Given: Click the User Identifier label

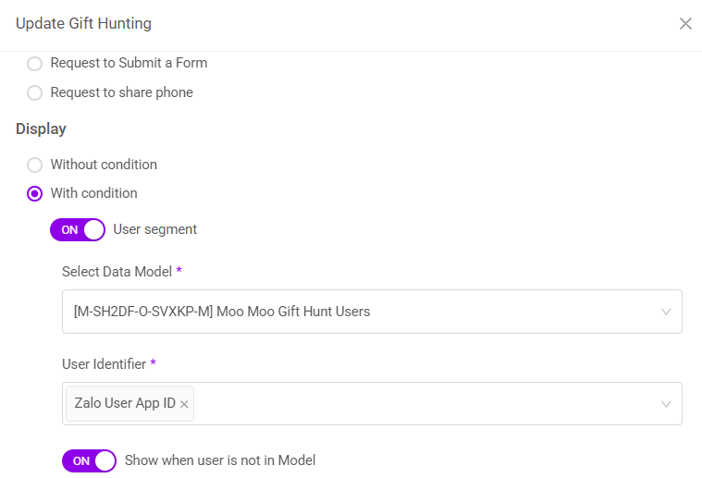Looking at the screenshot, I should (104, 363).
